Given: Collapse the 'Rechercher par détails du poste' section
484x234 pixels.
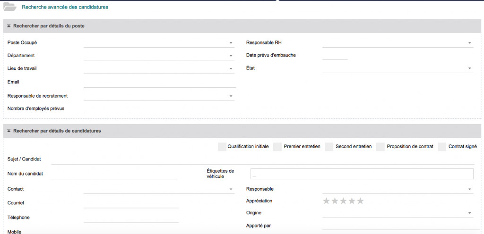Looking at the screenshot, I should (x=9, y=26).
